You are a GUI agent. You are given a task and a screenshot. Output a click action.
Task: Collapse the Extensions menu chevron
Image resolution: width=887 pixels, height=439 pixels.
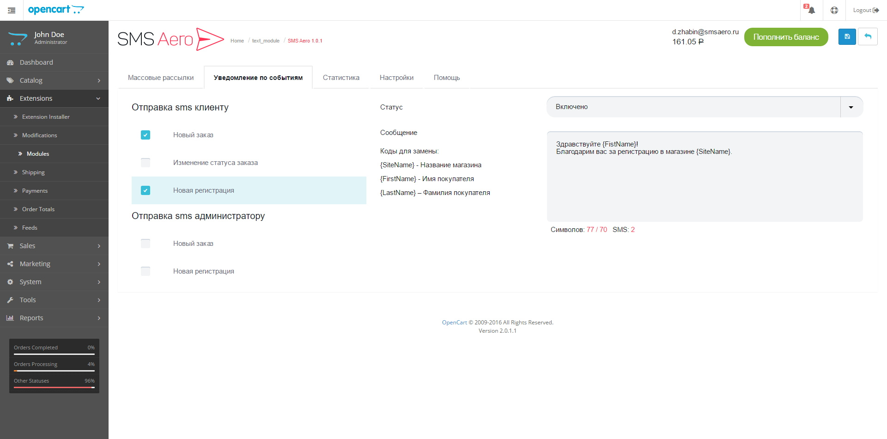(x=98, y=98)
